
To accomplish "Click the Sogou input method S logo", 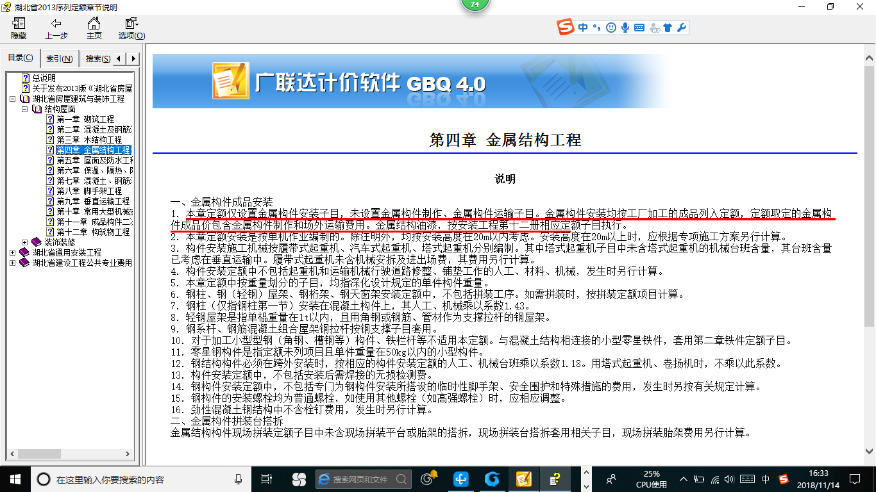I will (566, 28).
